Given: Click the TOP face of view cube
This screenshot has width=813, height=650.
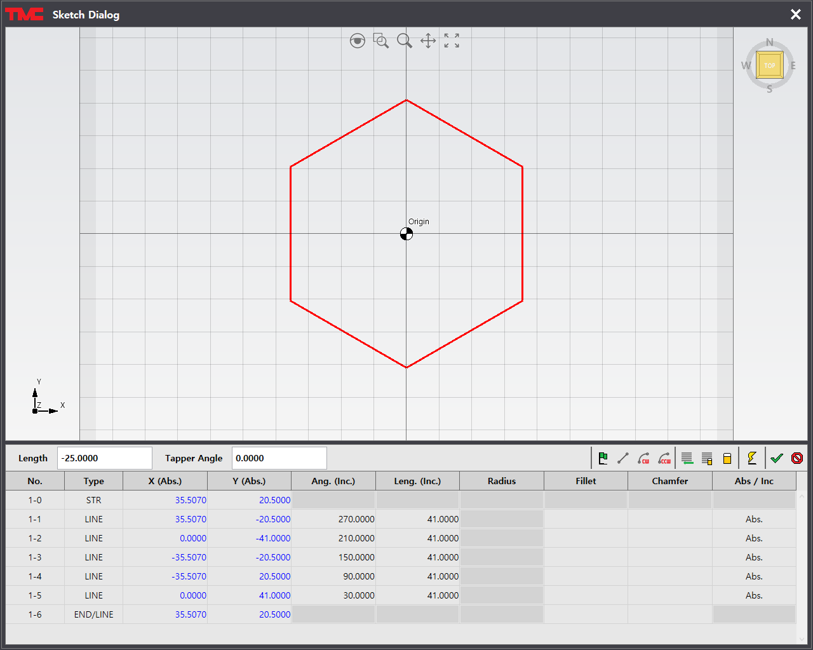Looking at the screenshot, I should [770, 65].
